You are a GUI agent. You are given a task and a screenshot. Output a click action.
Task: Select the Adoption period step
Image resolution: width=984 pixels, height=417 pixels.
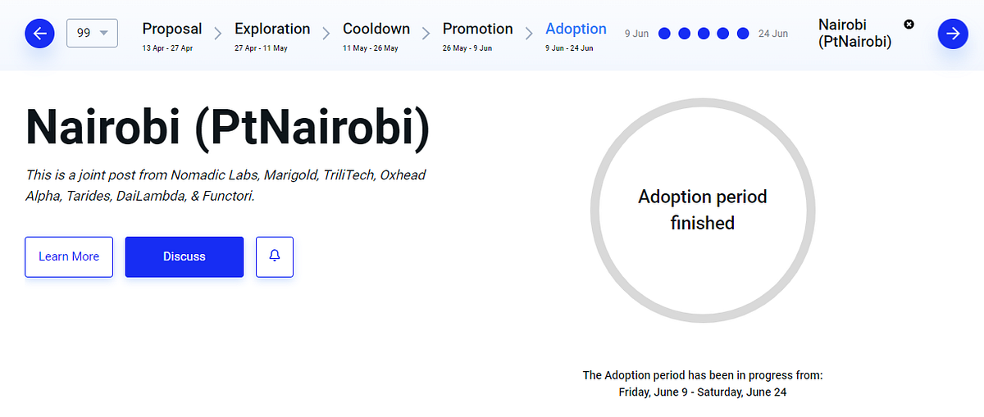[x=576, y=35]
